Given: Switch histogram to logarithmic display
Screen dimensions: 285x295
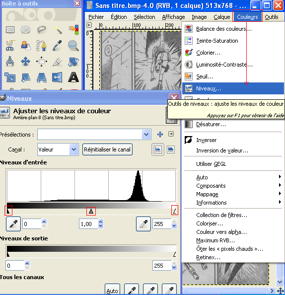Looking at the screenshot, I should [171, 149].
